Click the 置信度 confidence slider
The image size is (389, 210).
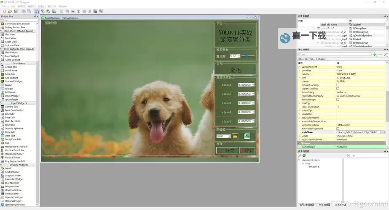click(x=249, y=56)
